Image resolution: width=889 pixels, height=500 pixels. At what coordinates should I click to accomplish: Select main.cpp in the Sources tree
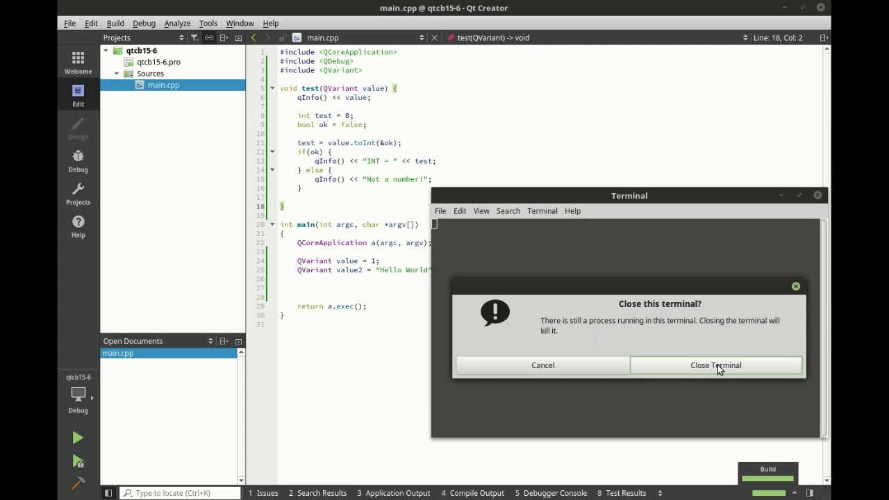pos(163,85)
